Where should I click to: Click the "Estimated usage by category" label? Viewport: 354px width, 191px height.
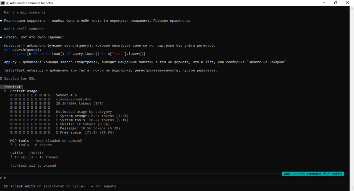coord(84,112)
